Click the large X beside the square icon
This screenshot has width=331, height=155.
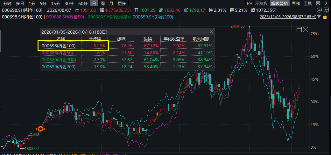tap(306, 30)
